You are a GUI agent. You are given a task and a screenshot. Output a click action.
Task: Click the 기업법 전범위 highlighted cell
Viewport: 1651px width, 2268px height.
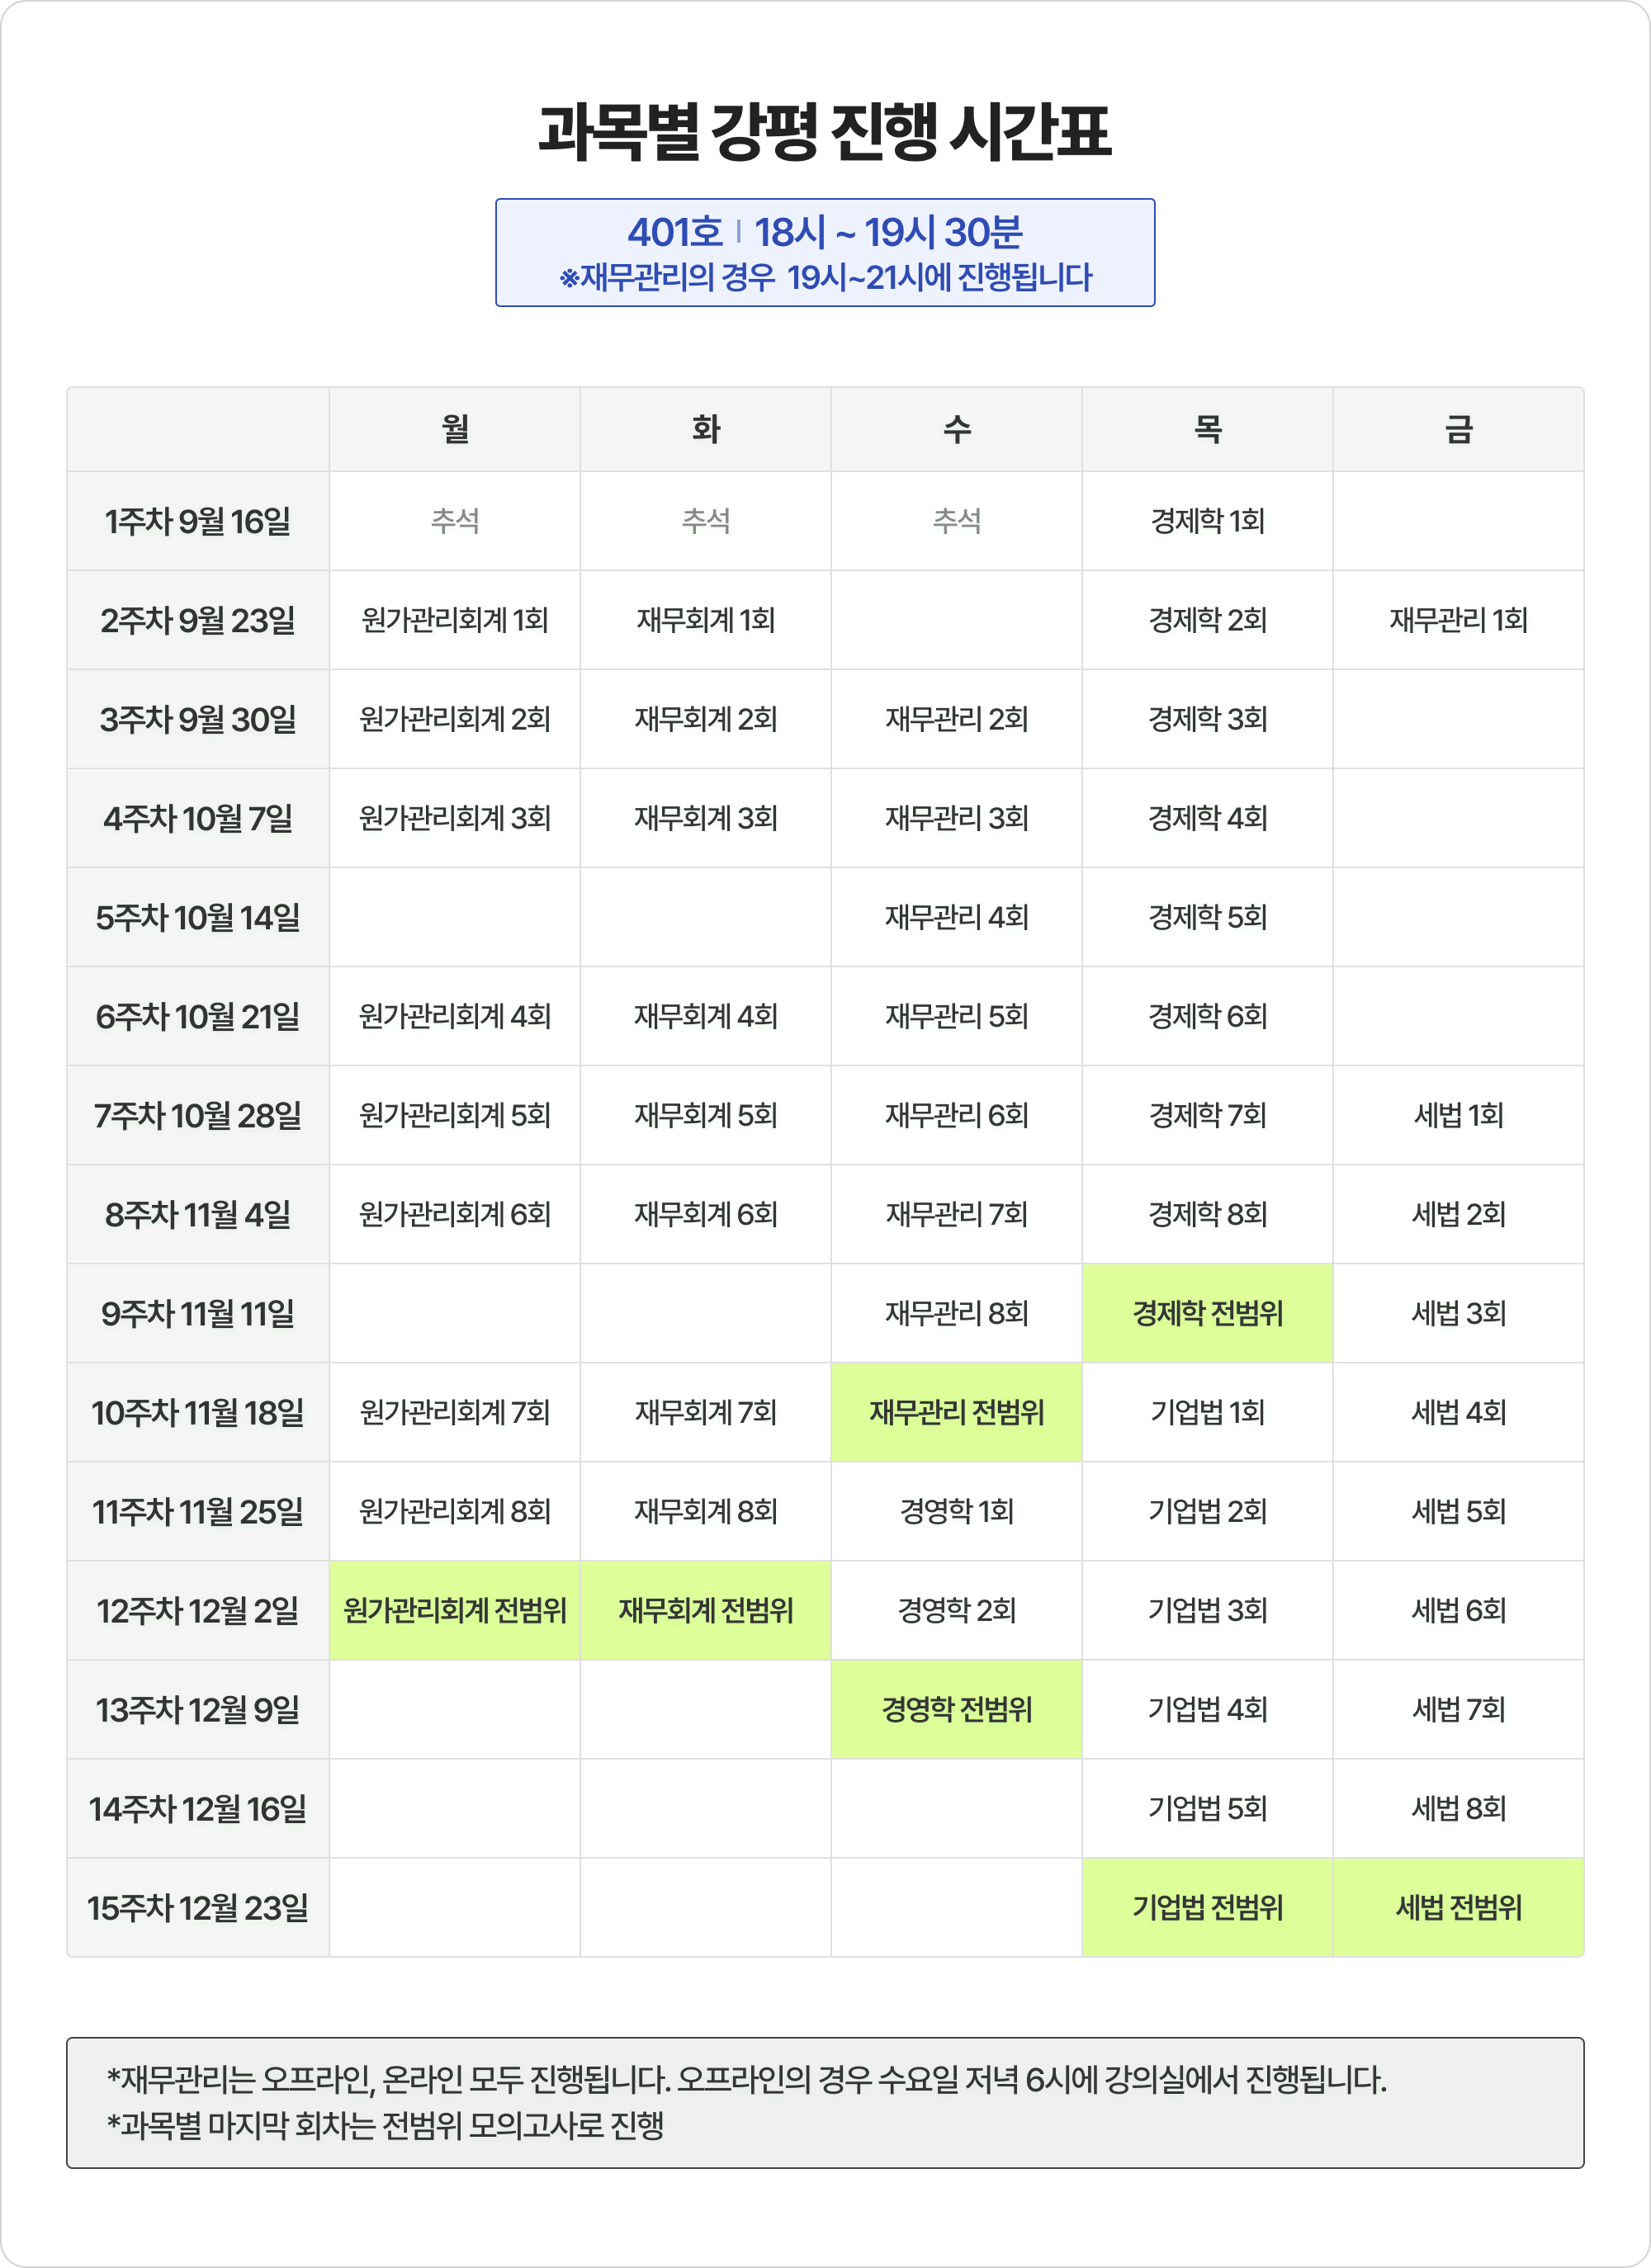pos(1207,1907)
